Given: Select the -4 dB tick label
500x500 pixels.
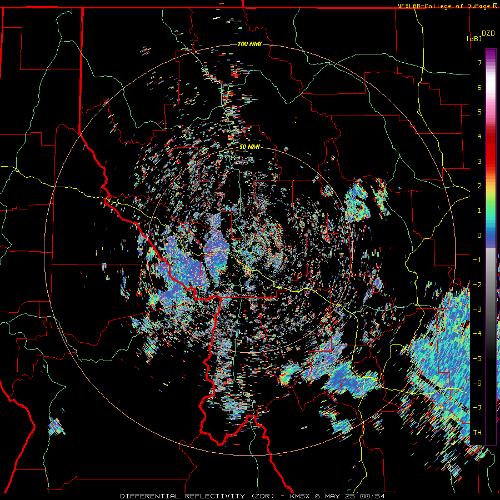Looking at the screenshot, I should pyautogui.click(x=477, y=334).
